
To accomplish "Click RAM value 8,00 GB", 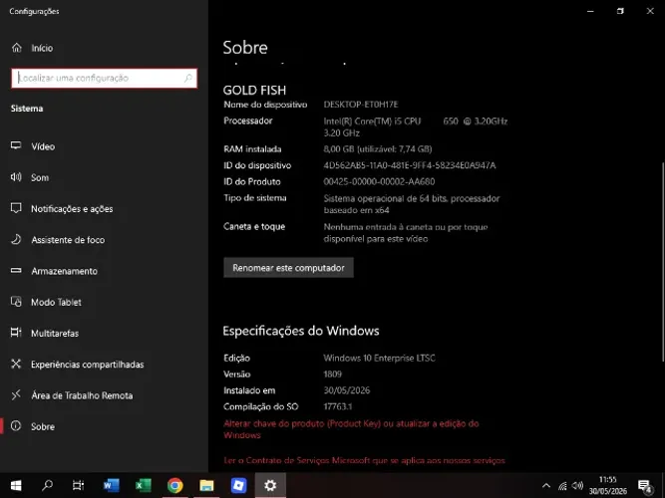I will pyautogui.click(x=378, y=149).
